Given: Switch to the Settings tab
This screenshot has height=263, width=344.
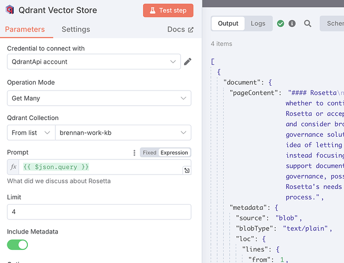Looking at the screenshot, I should (x=76, y=29).
